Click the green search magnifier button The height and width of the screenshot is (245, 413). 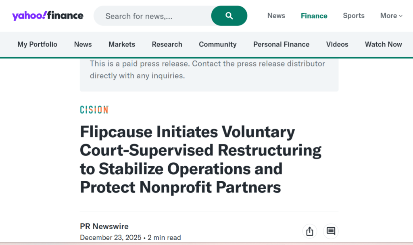229,16
